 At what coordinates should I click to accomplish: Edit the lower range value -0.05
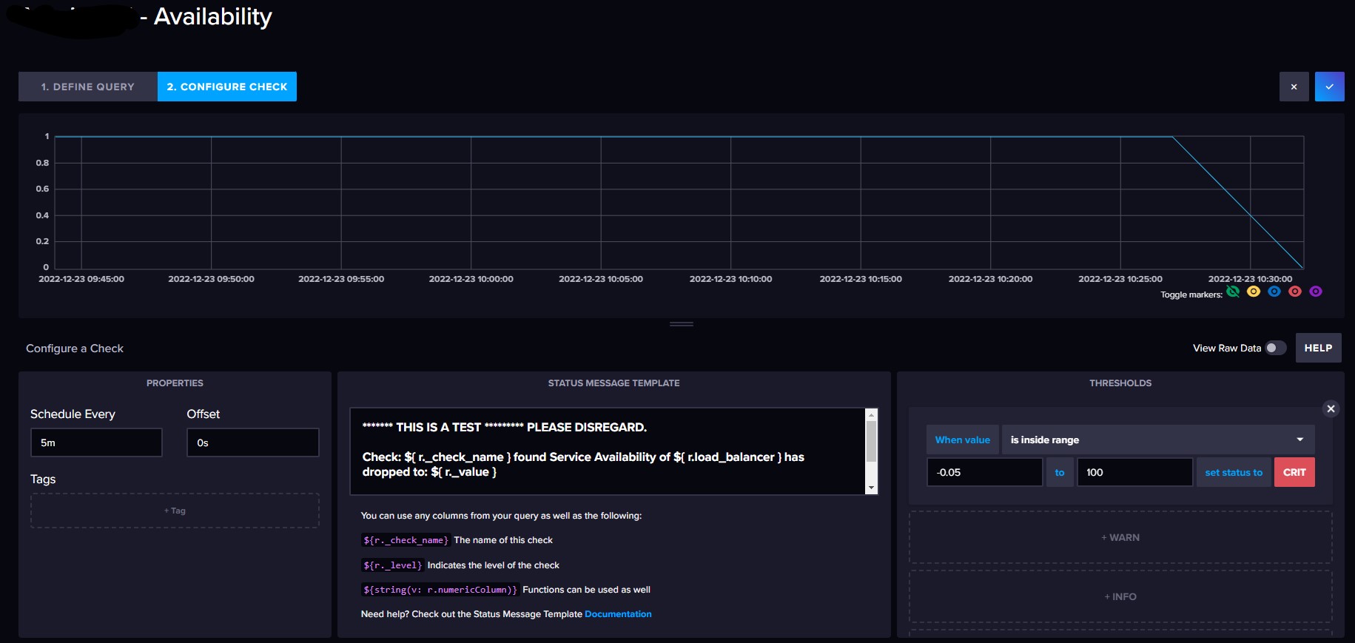point(985,472)
